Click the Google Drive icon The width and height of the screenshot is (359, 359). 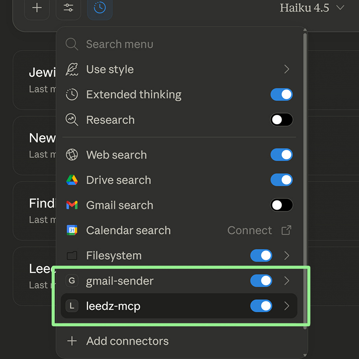click(x=72, y=180)
